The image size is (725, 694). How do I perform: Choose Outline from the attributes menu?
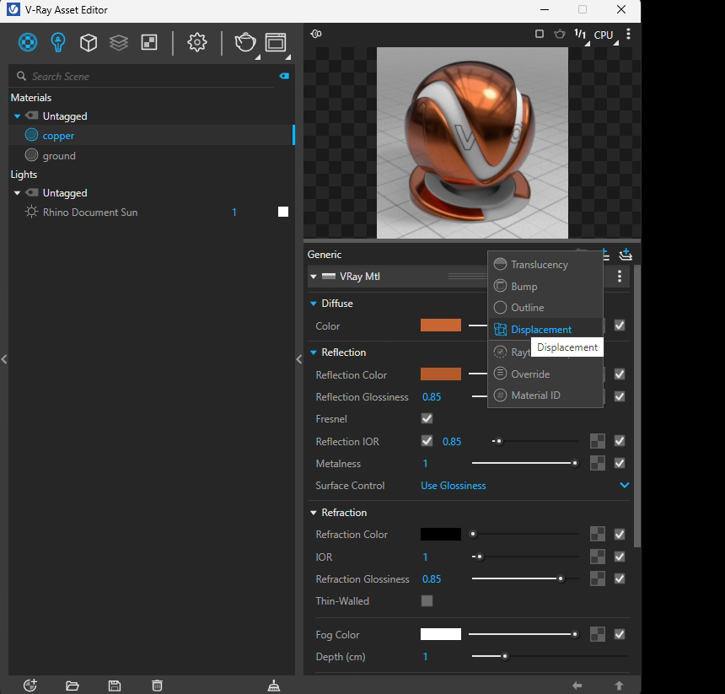tap(545, 308)
